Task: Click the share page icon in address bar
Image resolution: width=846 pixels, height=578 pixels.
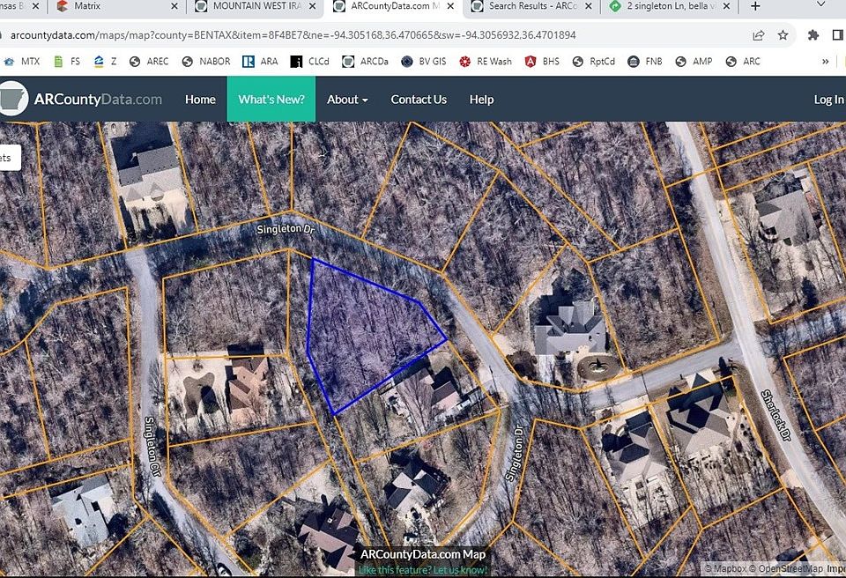Action: pos(759,35)
